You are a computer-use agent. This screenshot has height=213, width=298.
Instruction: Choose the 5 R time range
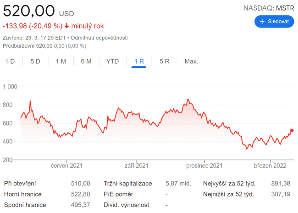pos(165,61)
